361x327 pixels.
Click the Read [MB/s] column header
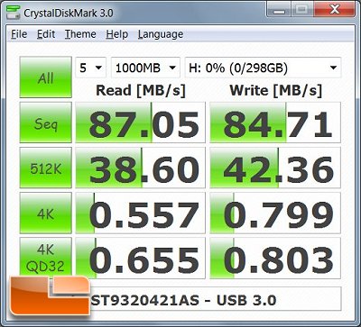coord(141,90)
